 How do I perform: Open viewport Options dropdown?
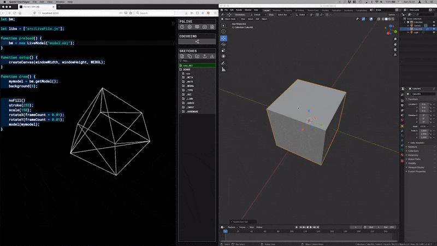(392, 15)
